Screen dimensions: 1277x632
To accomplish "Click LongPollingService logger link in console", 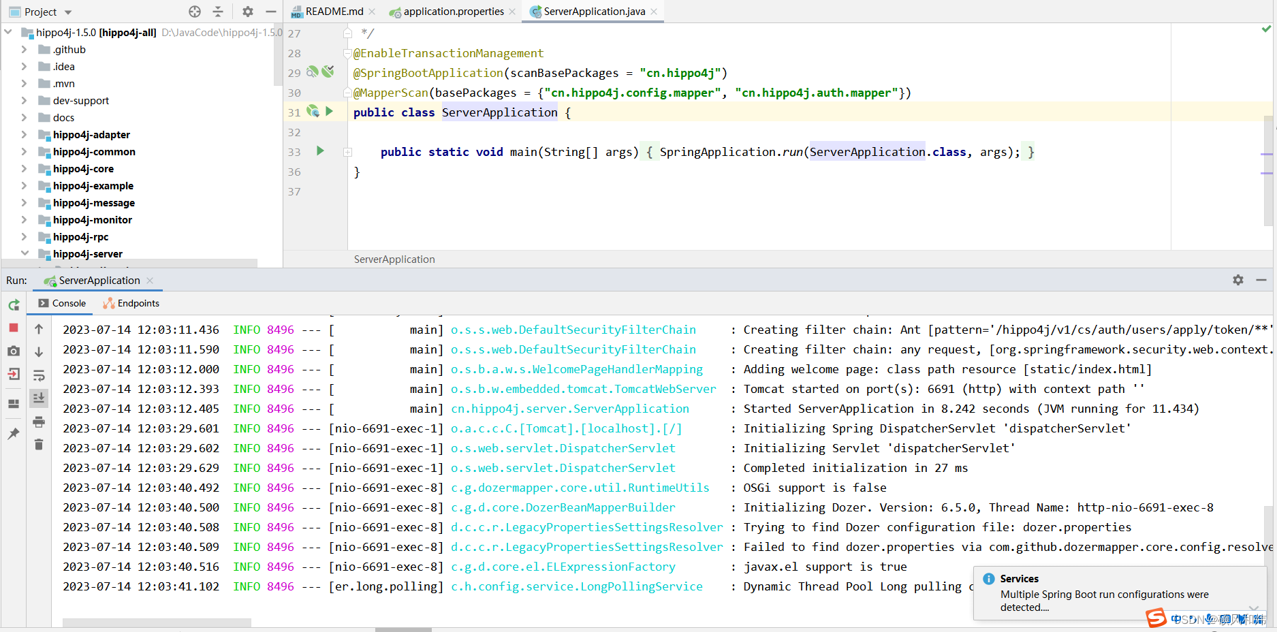I will pos(577,586).
